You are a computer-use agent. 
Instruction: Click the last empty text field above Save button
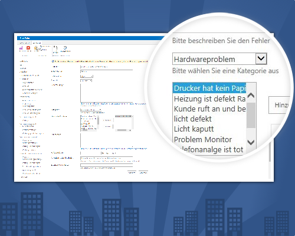(107, 165)
